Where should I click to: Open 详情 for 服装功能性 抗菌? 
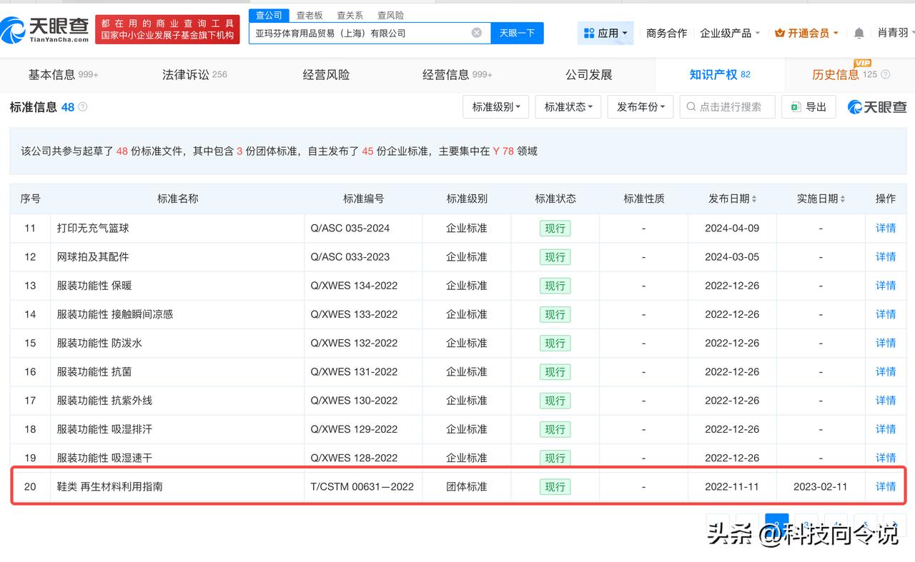886,372
